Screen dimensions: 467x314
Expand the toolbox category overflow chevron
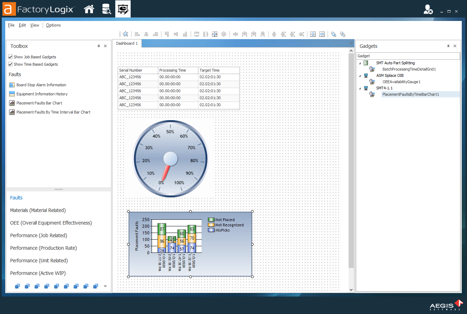[x=105, y=286]
